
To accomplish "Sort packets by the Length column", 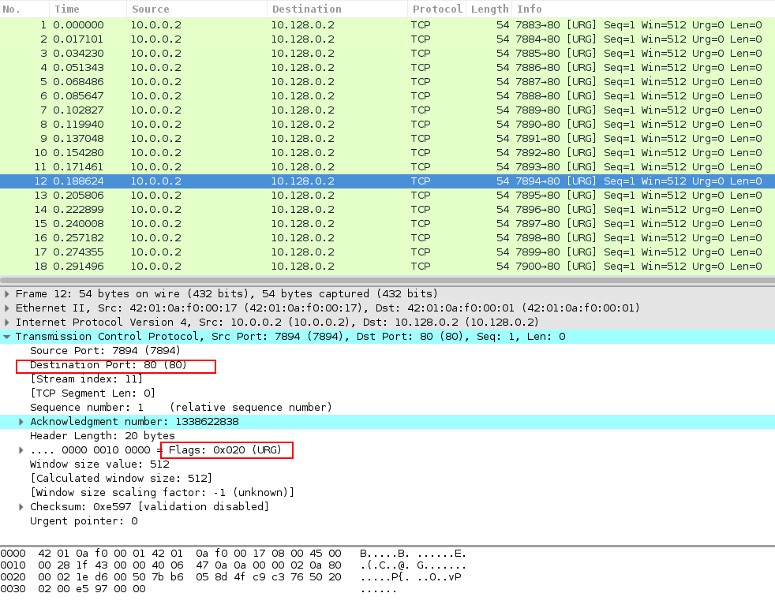I will pyautogui.click(x=489, y=9).
